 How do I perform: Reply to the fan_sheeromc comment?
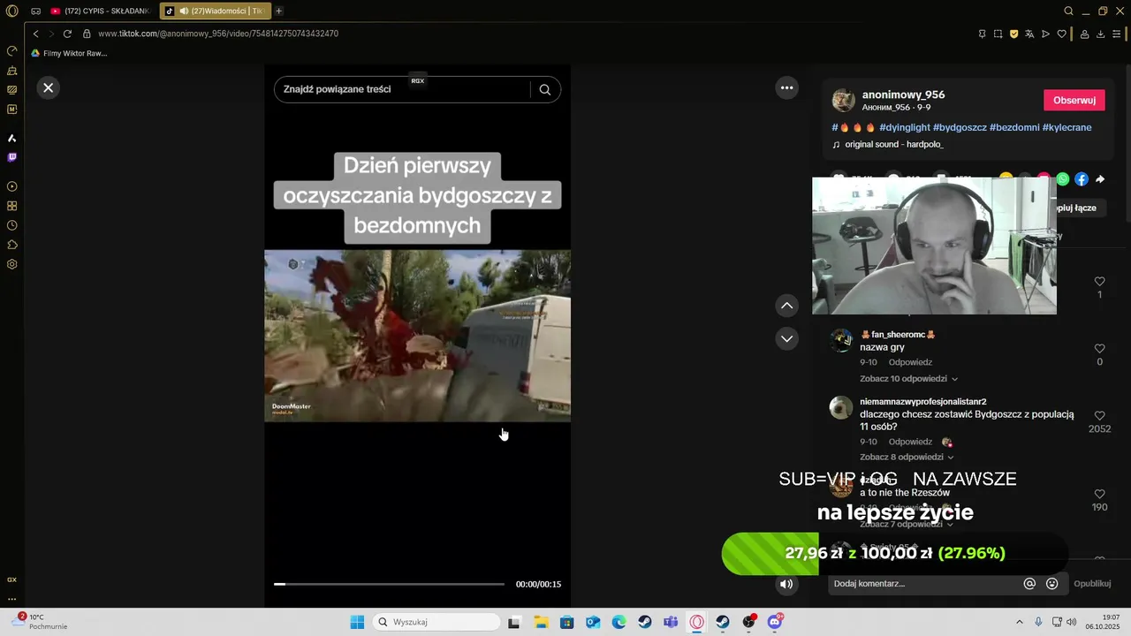click(x=910, y=362)
